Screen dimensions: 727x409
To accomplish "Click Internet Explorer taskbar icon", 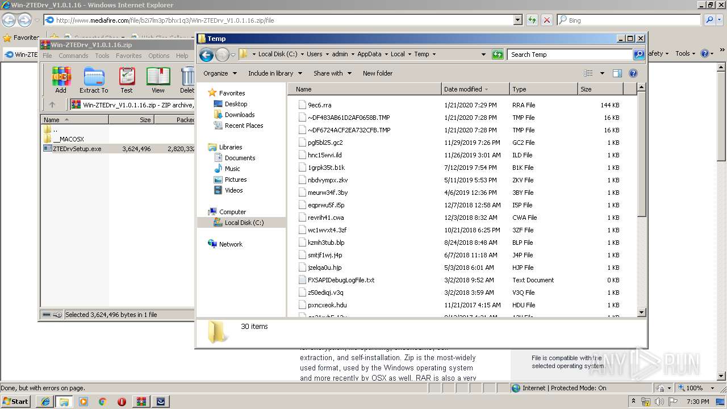I will pos(45,402).
